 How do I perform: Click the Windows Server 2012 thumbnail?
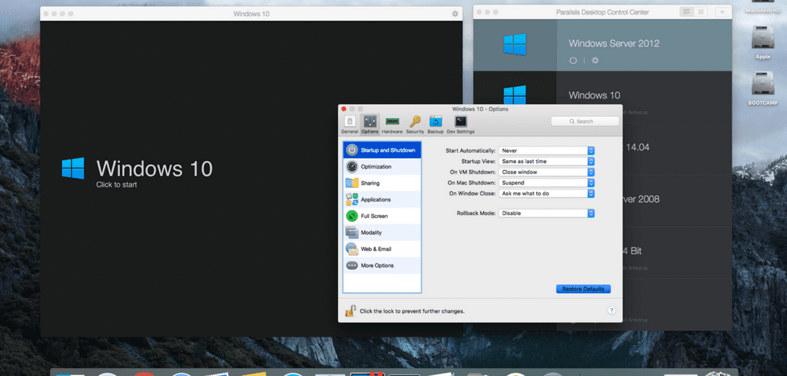point(515,44)
